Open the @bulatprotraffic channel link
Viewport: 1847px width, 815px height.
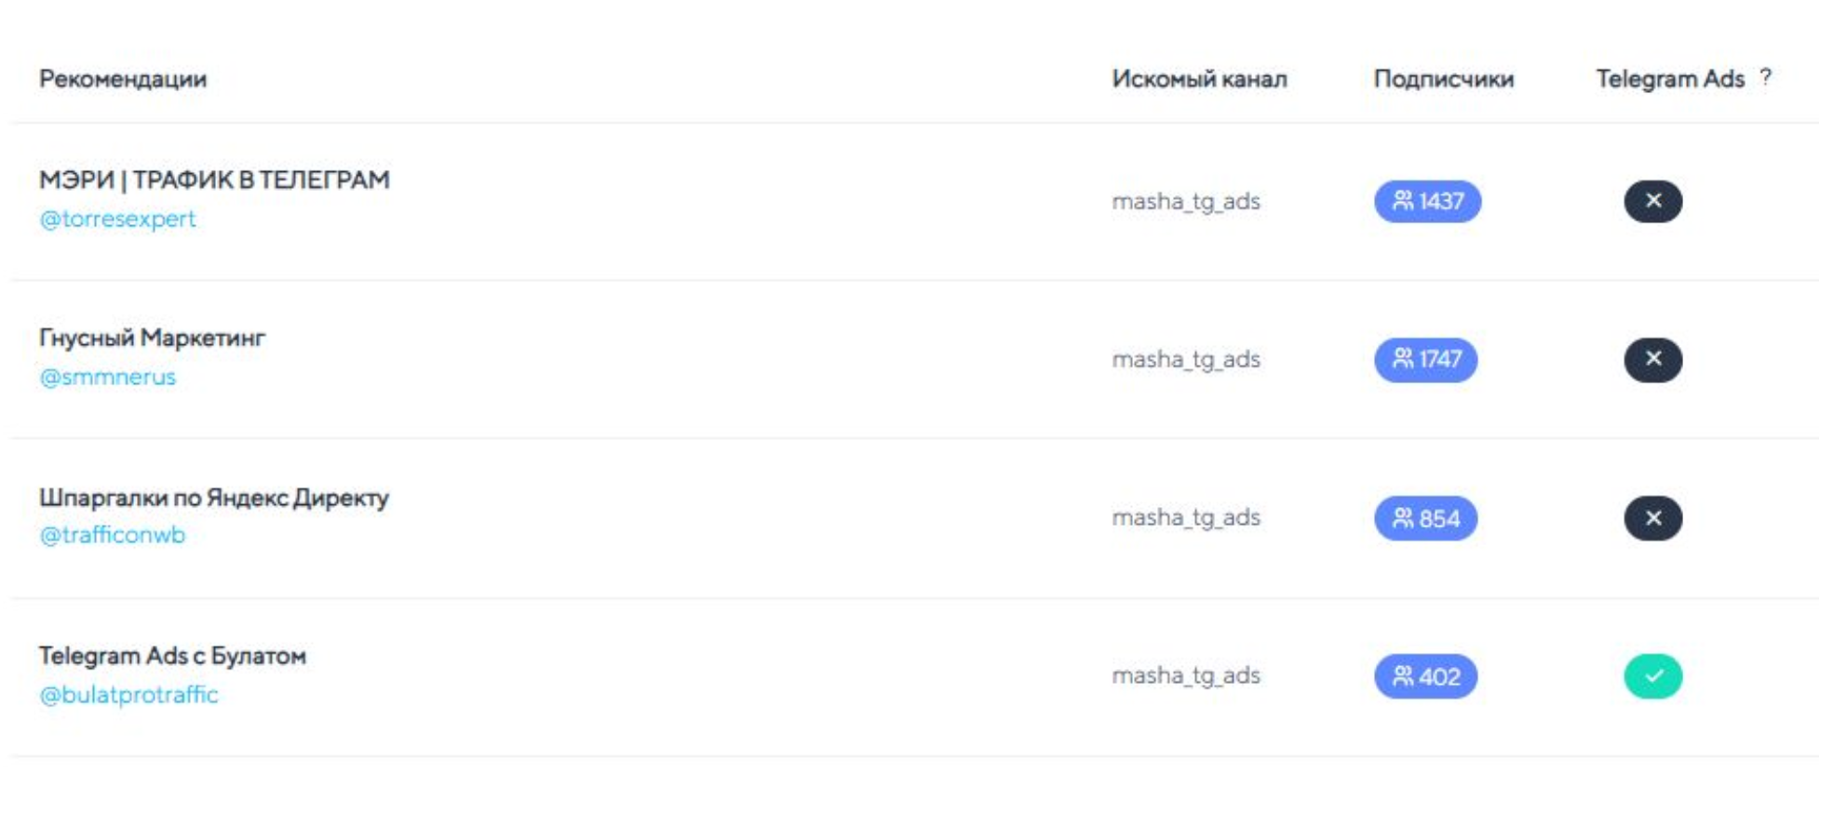128,694
